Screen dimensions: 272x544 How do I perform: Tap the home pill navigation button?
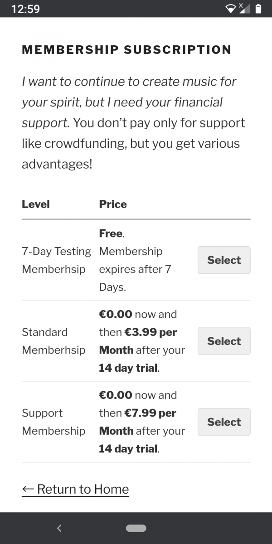click(136, 528)
